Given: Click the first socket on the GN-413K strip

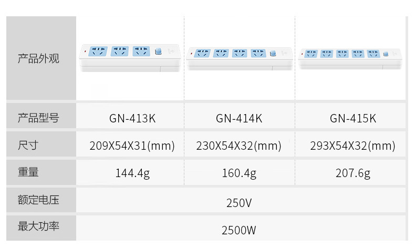Looking at the screenshot, I should (98, 51).
